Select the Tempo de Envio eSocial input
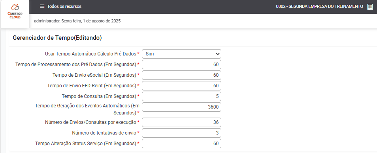 click(x=181, y=75)
